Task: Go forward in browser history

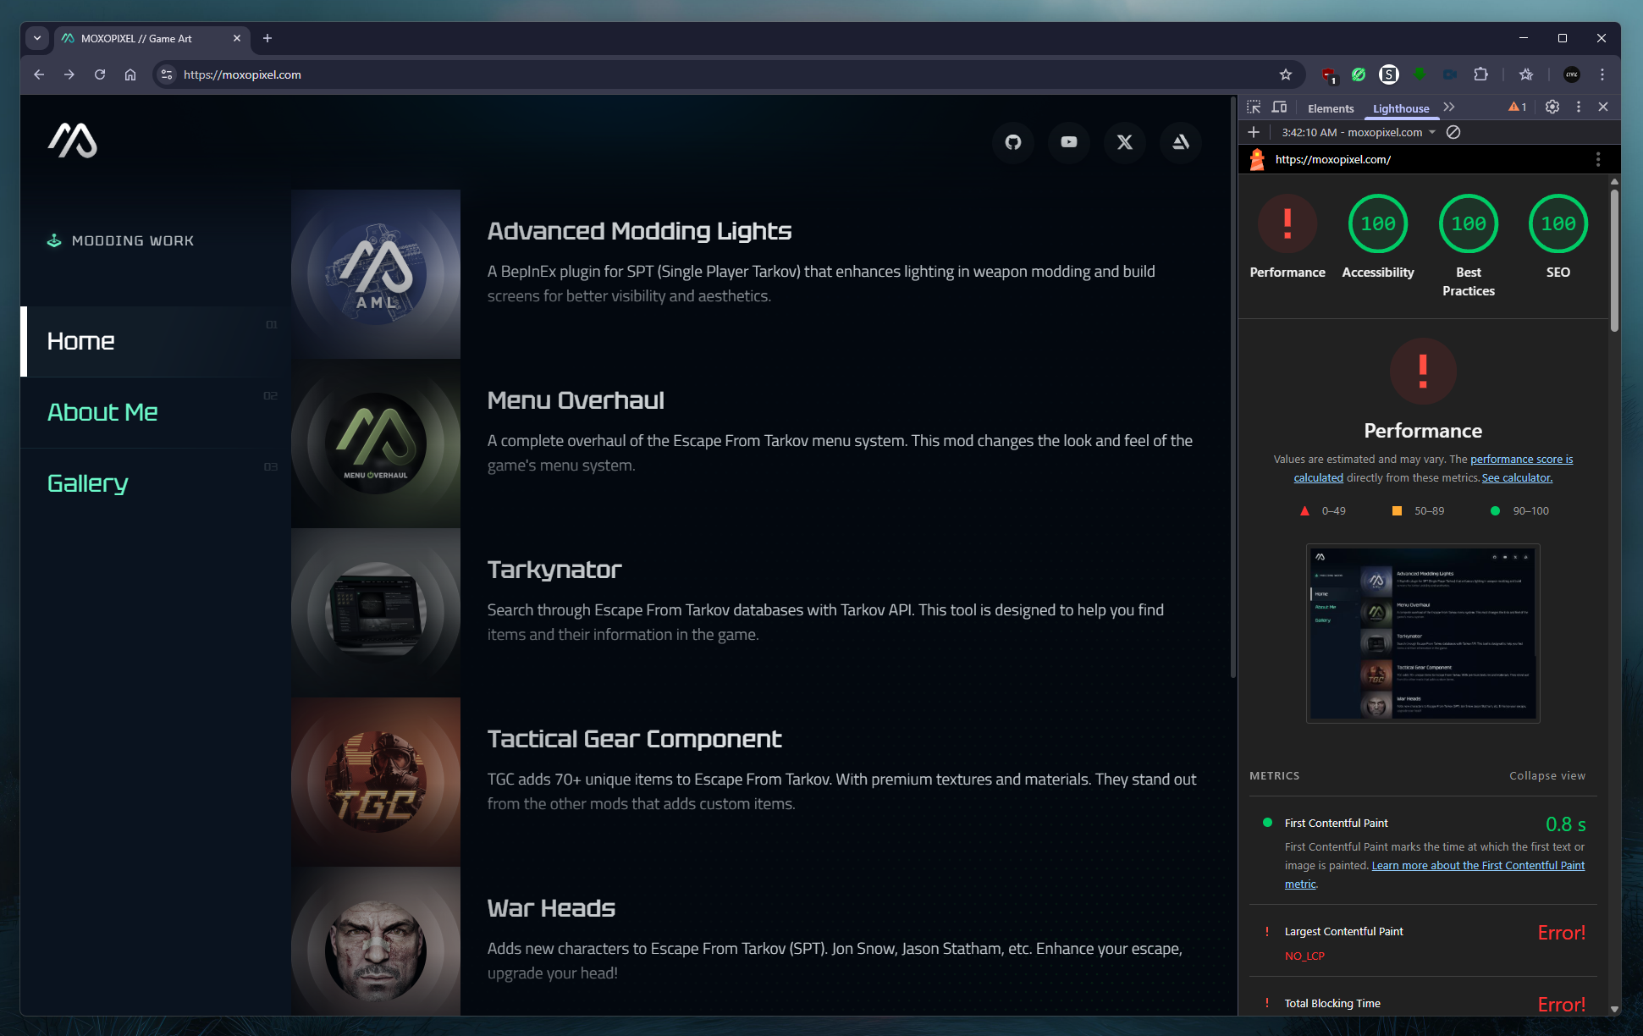Action: [x=69, y=74]
